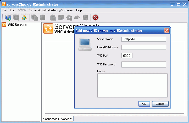Open the ServersCheck Monitoring Software menu
The image size is (189, 123).
click(x=51, y=10)
